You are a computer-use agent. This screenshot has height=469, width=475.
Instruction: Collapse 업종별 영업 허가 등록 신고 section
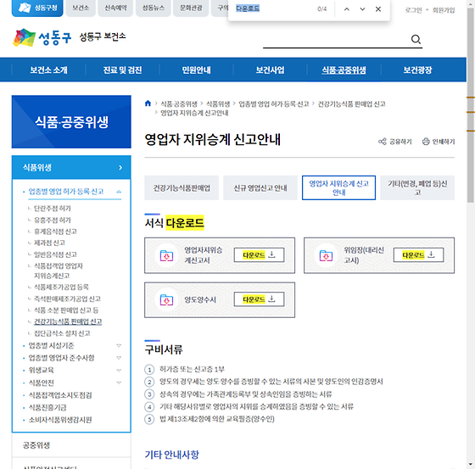[x=119, y=192]
